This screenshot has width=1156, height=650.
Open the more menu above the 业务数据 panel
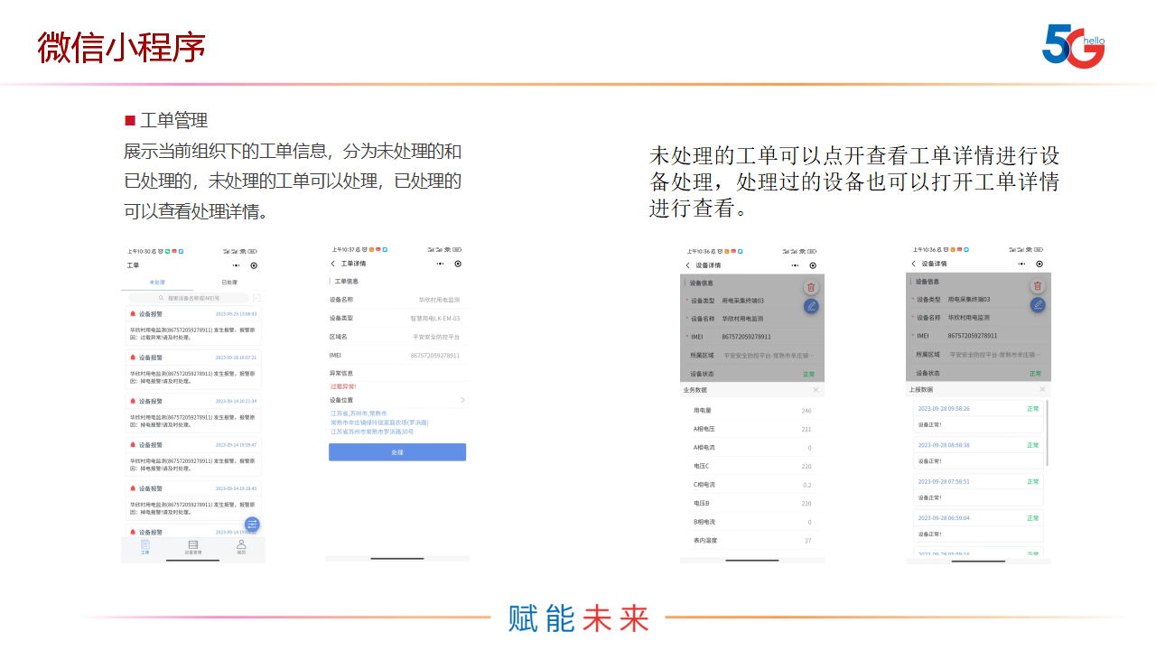pyautogui.click(x=796, y=265)
